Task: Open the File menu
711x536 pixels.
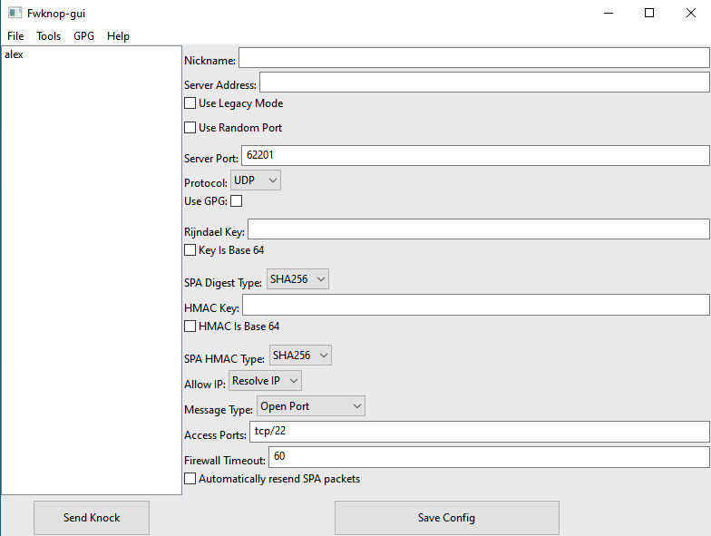Action: [x=15, y=36]
